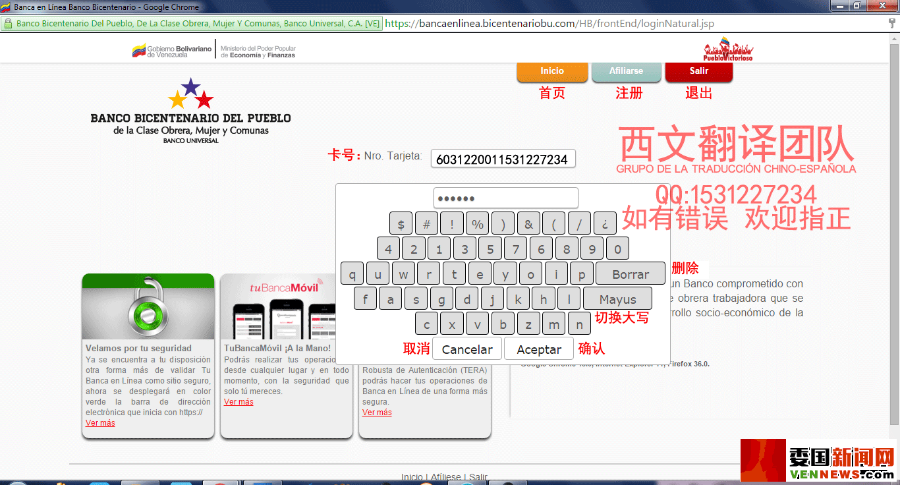Click letter g on virtual keyboard

(x=441, y=299)
